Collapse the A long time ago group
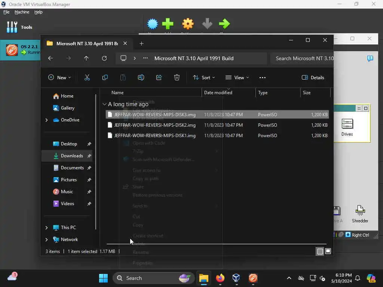 (x=104, y=104)
